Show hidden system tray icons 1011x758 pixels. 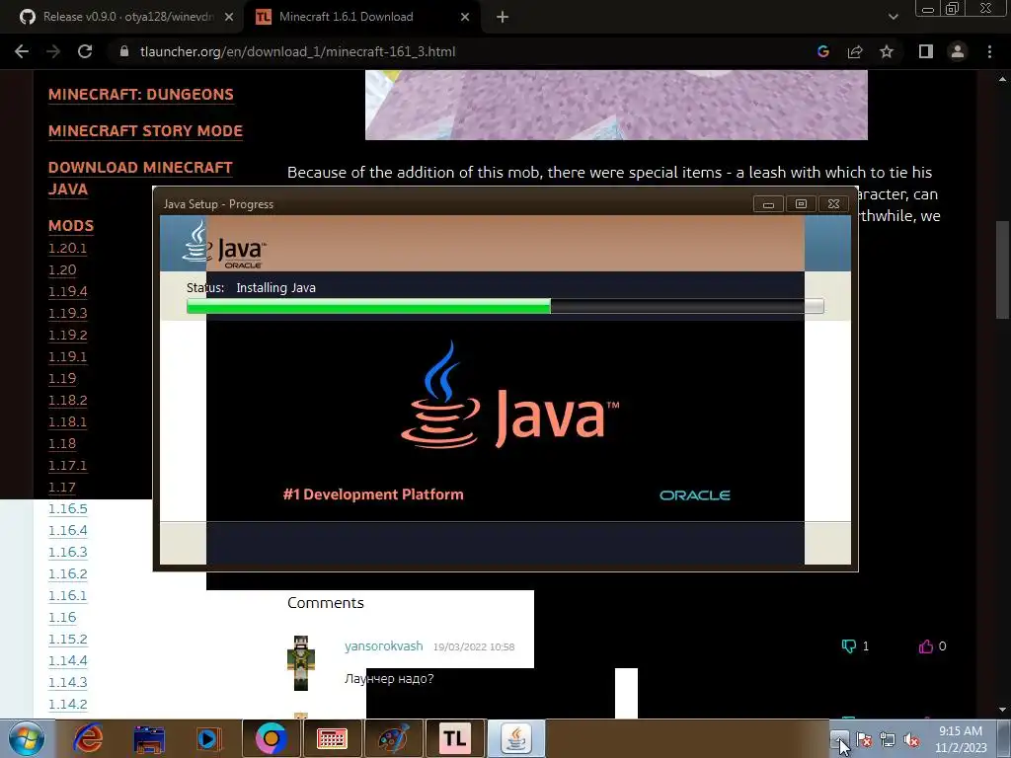(839, 738)
